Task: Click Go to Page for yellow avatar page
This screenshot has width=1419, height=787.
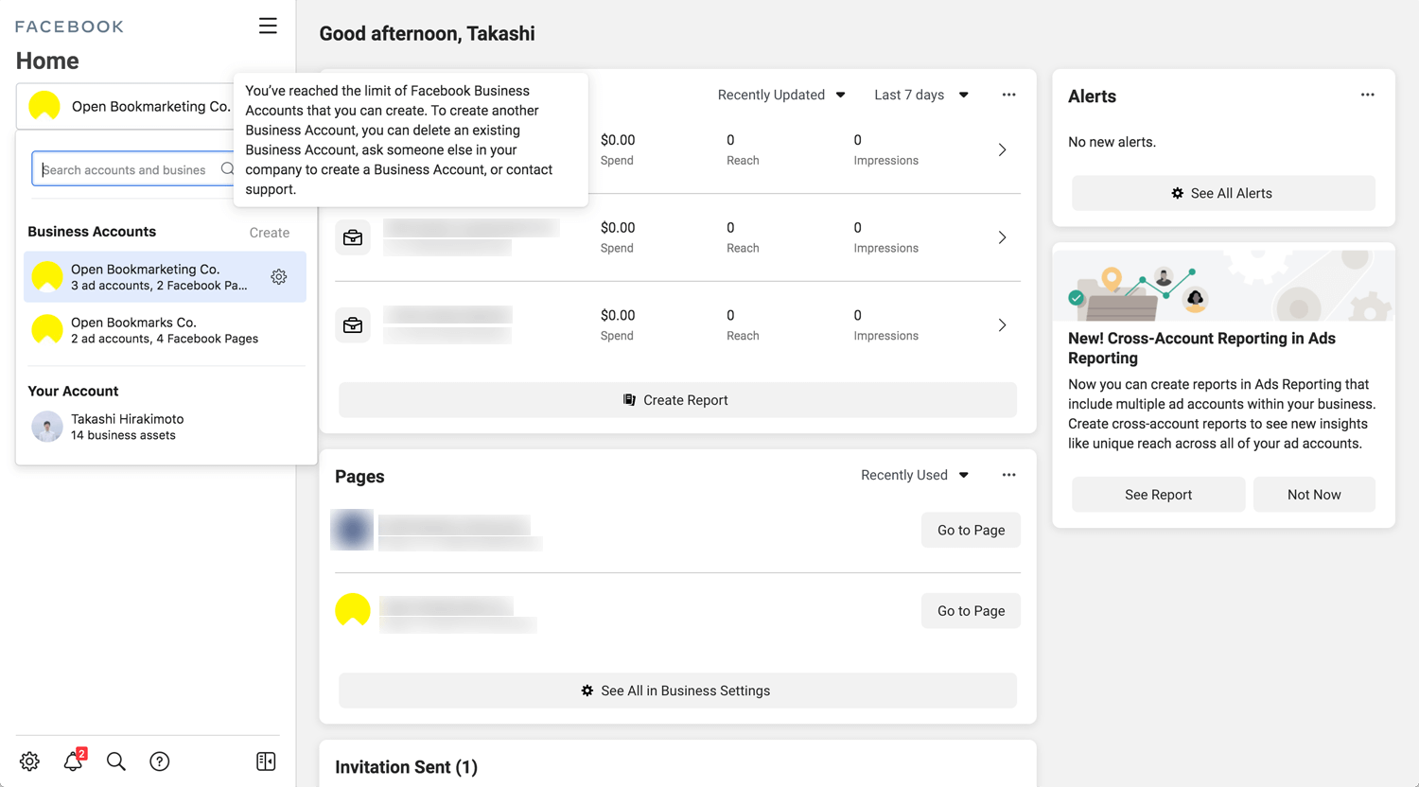Action: click(971, 611)
